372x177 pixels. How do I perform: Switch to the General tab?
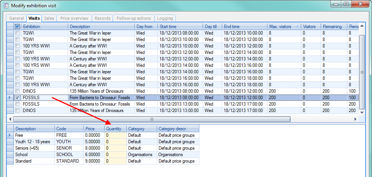16,18
